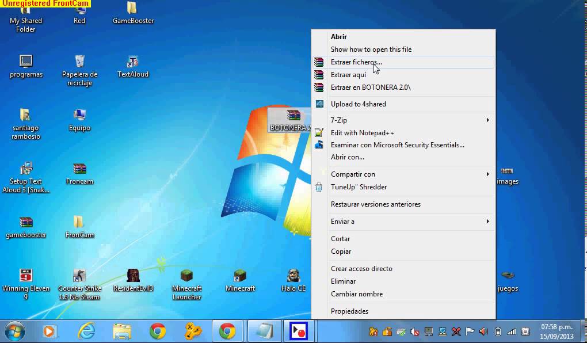587x343 pixels.
Task: Select the programas desktop icon
Action: click(26, 67)
